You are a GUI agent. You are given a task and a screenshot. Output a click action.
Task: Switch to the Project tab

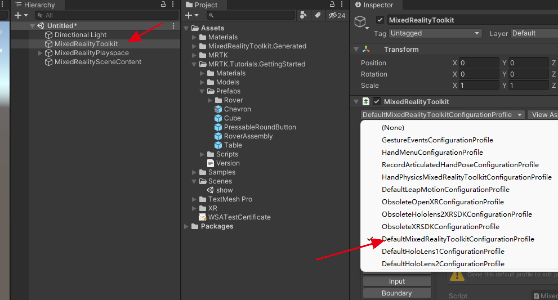[x=202, y=5]
